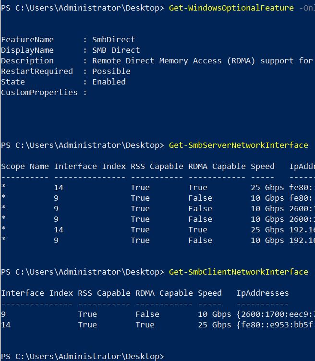Click the CustomProperties label
The width and height of the screenshot is (315, 361).
pyautogui.click(x=39, y=93)
